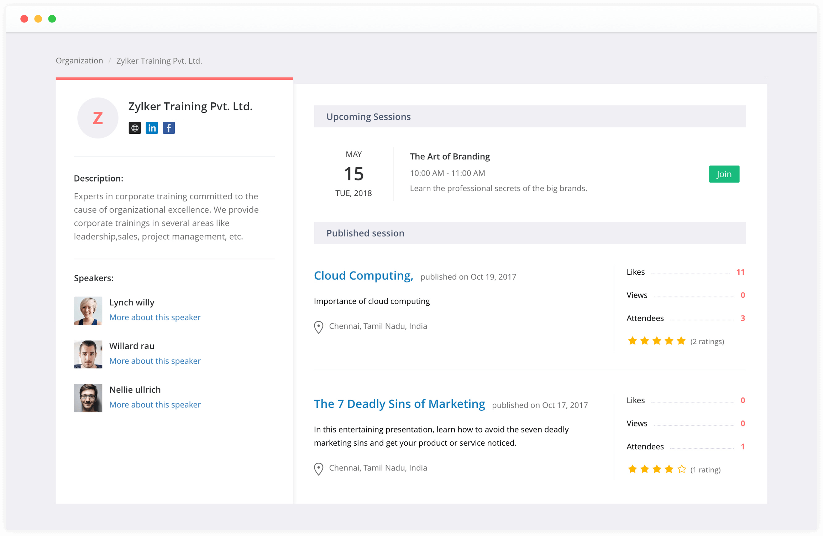Open More about this speaker for Willard rau
The image size is (823, 536).
[x=155, y=361]
